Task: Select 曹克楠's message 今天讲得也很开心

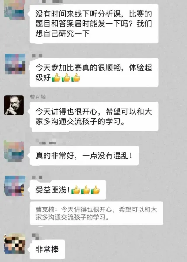Action: pos(94,116)
